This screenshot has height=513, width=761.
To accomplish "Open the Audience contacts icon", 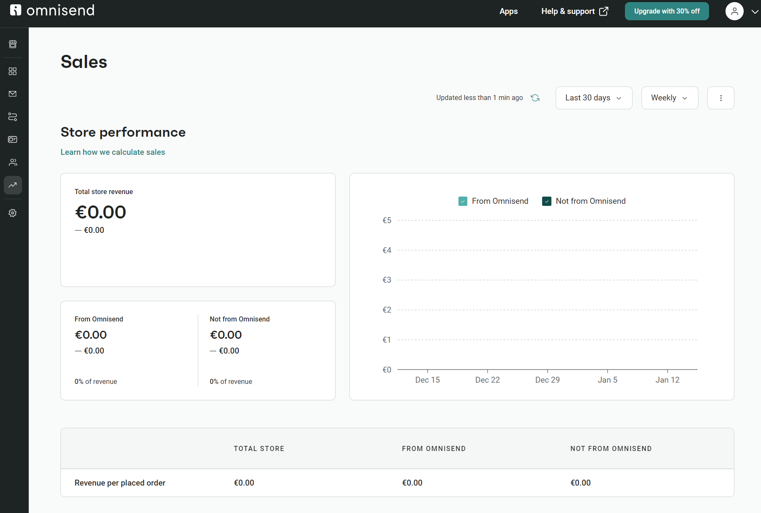I will coord(13,162).
